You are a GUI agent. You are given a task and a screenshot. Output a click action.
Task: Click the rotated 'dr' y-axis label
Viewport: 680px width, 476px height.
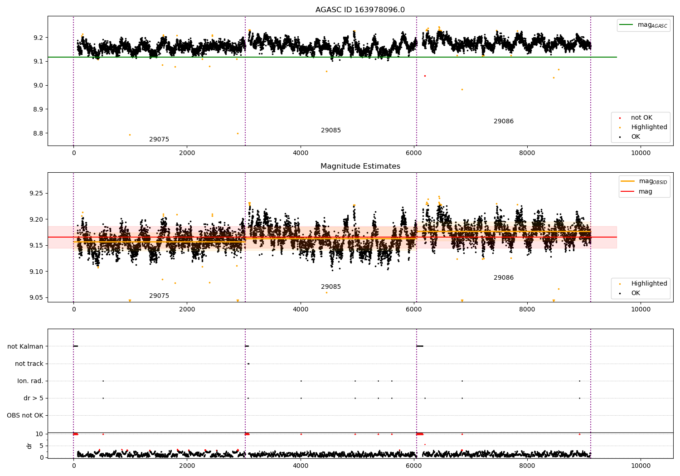[x=29, y=446]
